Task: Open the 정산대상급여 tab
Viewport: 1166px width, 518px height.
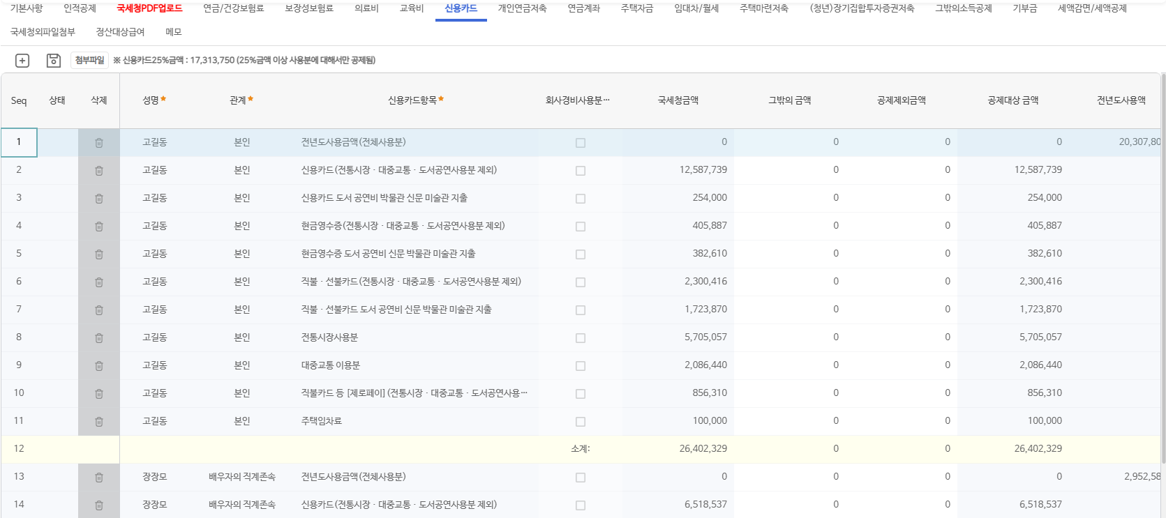Action: [120, 32]
